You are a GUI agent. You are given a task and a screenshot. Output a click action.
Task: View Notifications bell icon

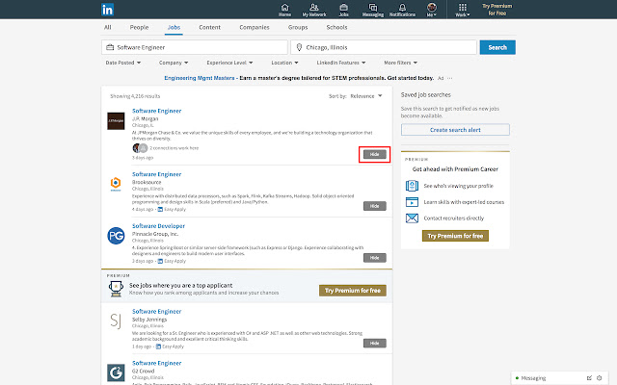coord(402,10)
